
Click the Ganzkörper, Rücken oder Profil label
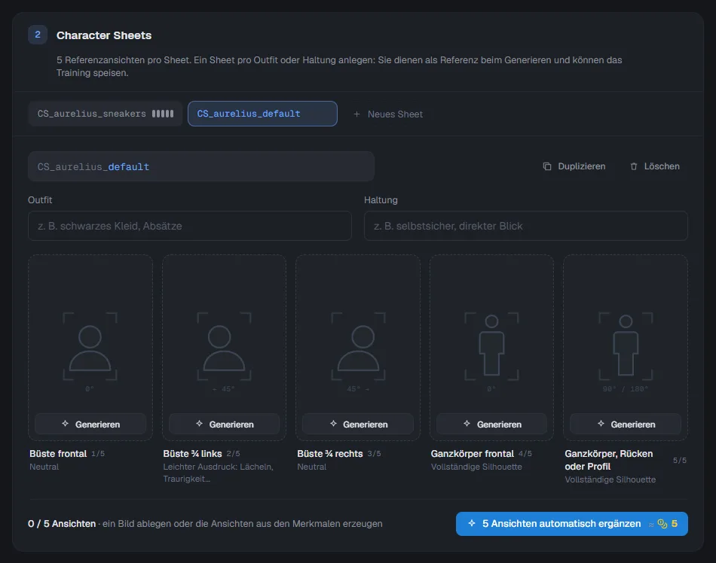(x=609, y=460)
